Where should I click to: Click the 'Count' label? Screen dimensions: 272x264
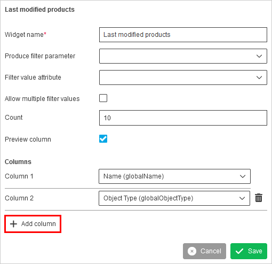coord(14,118)
